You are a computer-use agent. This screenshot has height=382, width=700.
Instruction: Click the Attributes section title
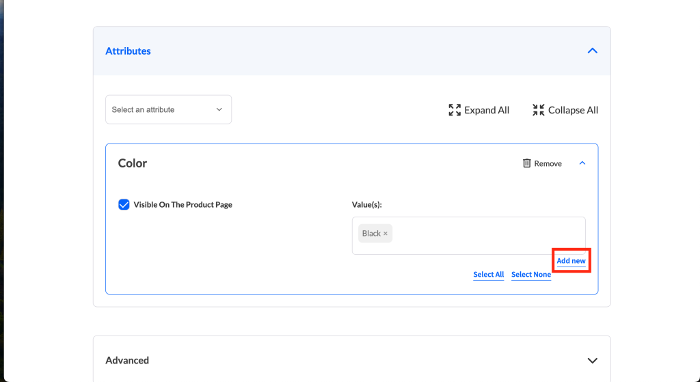(x=128, y=51)
